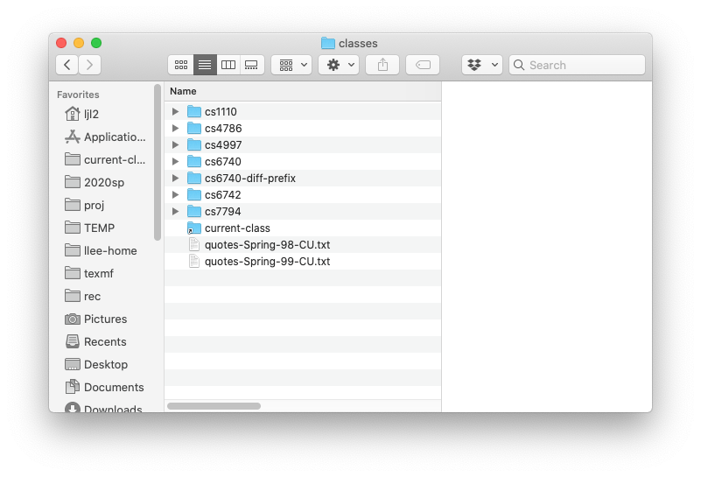The width and height of the screenshot is (701, 477).
Task: Click the Share toolbar button
Action: click(382, 65)
